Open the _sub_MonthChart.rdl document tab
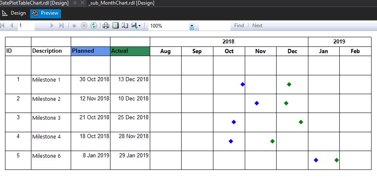The height and width of the screenshot is (177, 377). tap(121, 3)
